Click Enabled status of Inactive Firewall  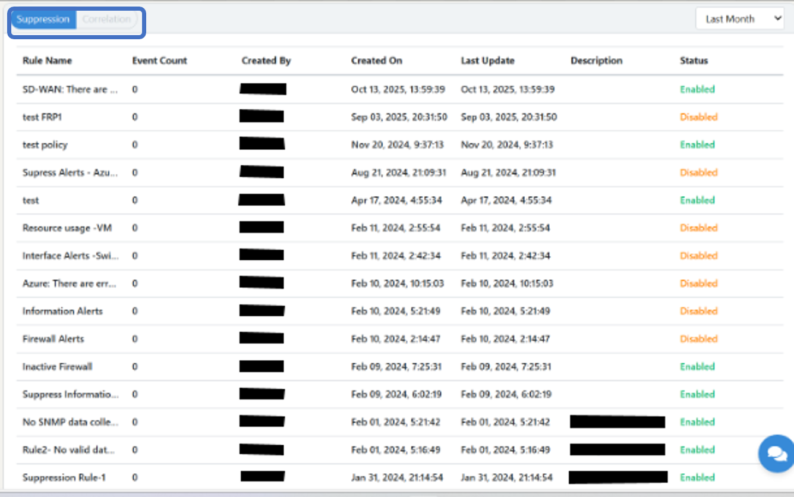[x=697, y=367]
